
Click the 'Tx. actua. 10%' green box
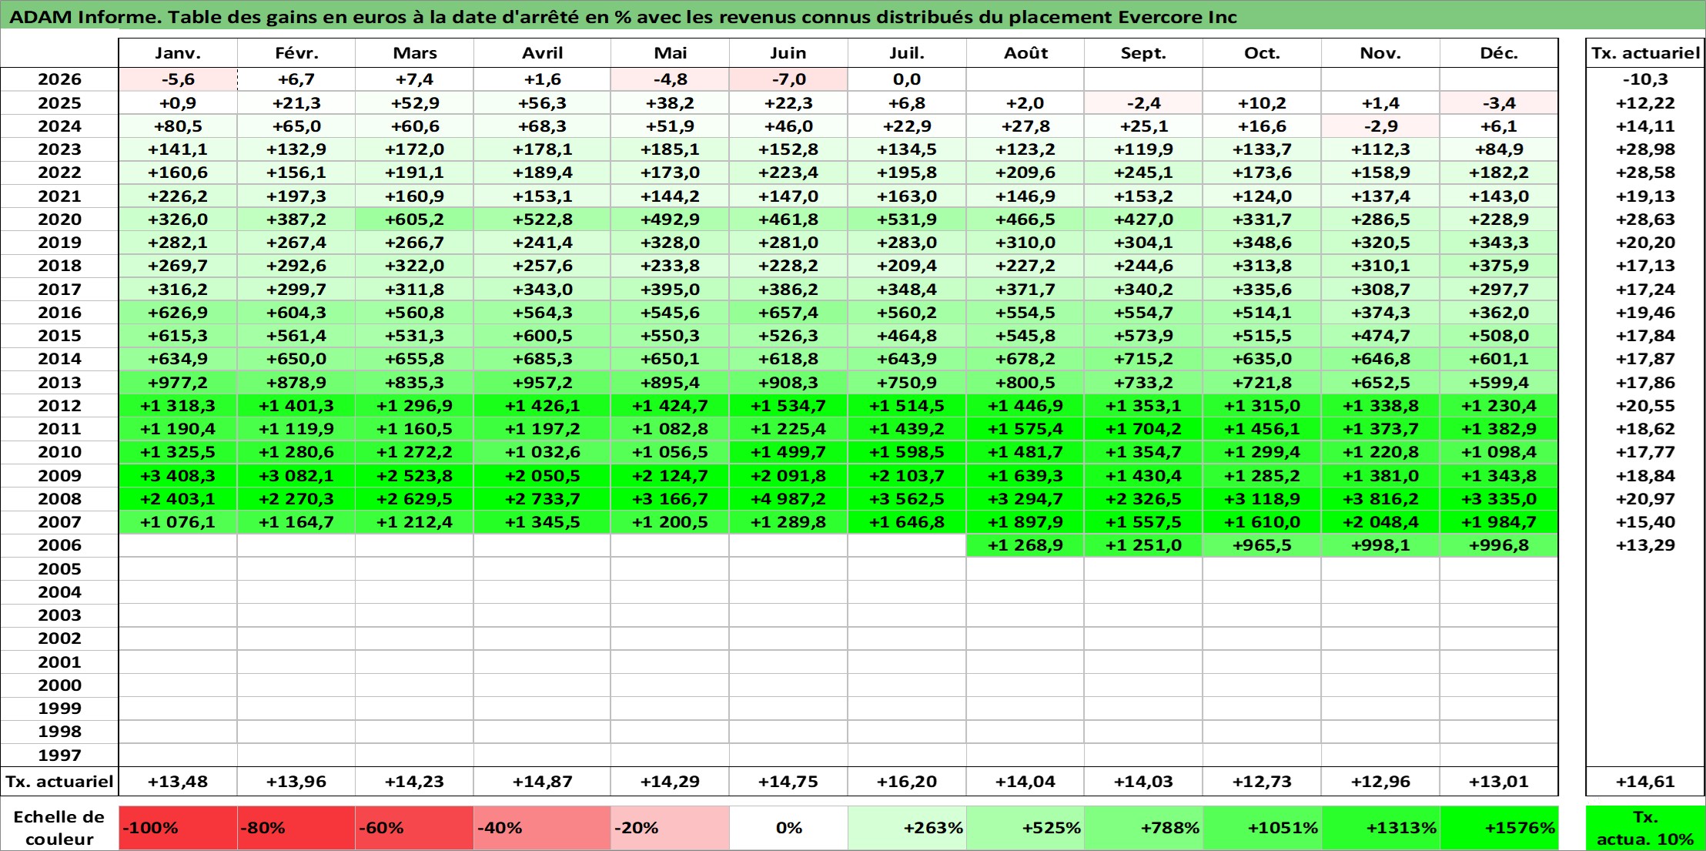1645,828
